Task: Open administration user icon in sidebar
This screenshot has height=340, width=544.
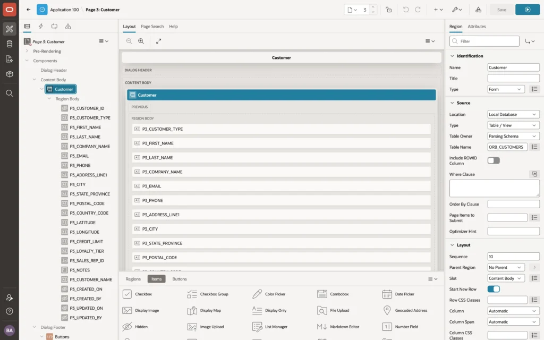Action: coord(10,297)
